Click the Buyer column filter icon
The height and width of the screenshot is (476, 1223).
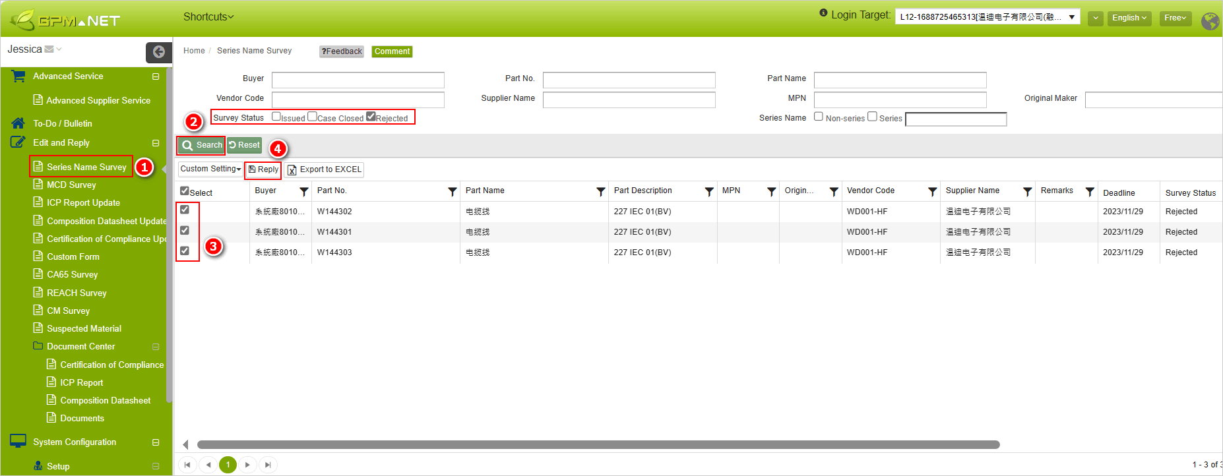point(303,192)
